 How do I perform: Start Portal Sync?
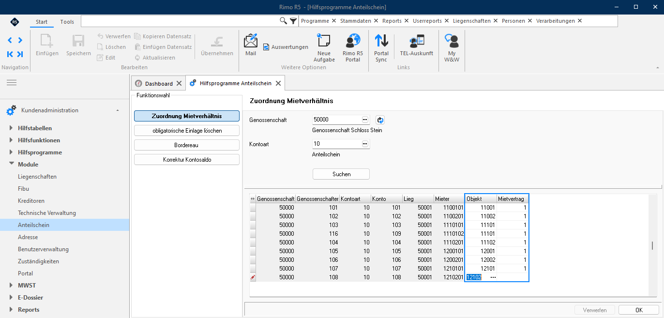[x=381, y=48]
